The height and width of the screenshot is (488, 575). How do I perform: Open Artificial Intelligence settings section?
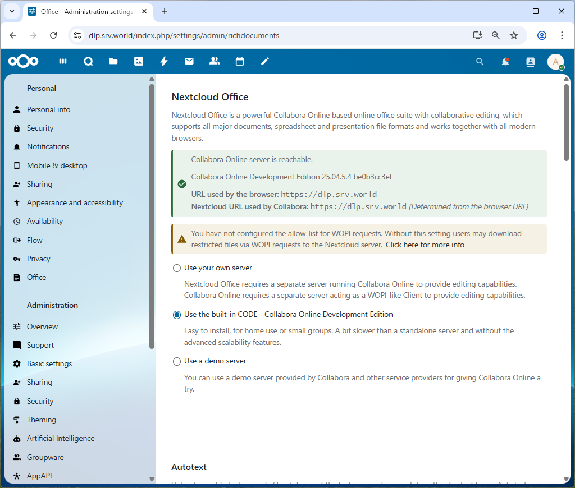(61, 438)
